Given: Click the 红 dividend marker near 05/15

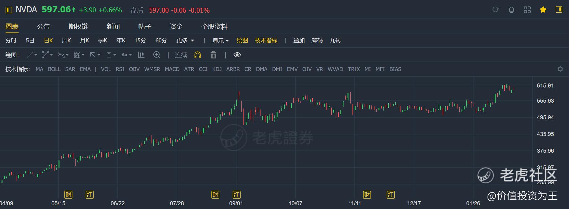Looking at the screenshot, I should click(x=90, y=194).
